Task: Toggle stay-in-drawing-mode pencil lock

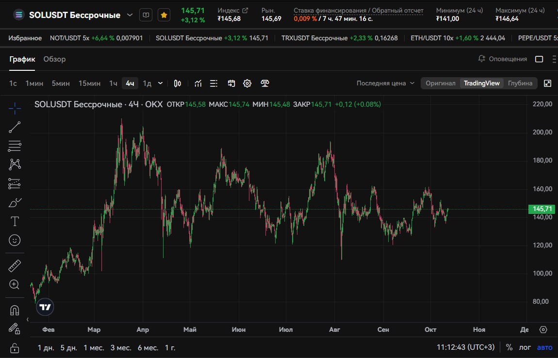Action: coord(15,328)
